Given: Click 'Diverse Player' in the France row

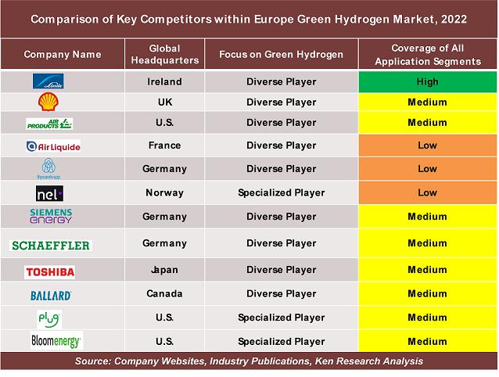Looking at the screenshot, I should [282, 145].
